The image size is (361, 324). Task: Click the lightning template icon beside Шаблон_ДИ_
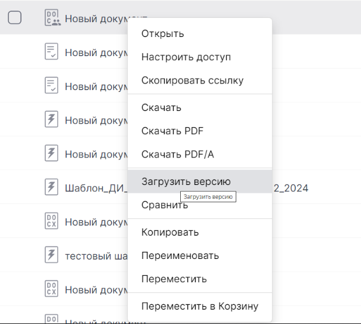51,187
